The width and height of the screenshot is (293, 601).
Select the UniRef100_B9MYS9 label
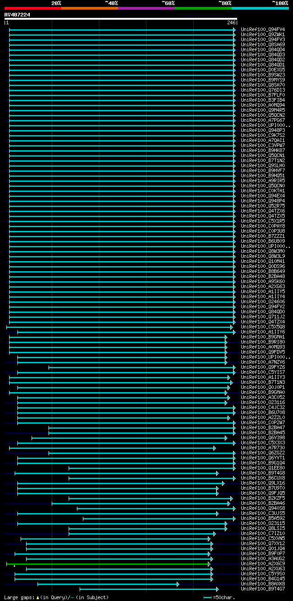coord(263,80)
